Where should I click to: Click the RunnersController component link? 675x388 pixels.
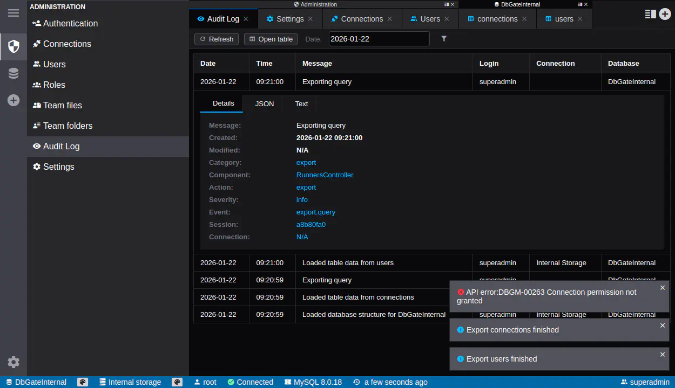click(325, 175)
